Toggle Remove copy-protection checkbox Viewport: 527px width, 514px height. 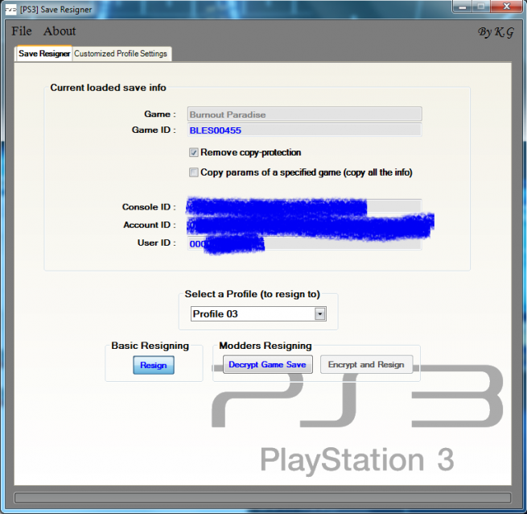point(194,152)
